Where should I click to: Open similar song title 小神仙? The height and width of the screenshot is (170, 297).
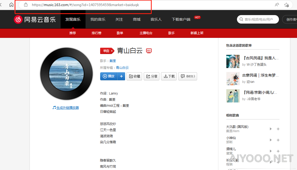231,138
